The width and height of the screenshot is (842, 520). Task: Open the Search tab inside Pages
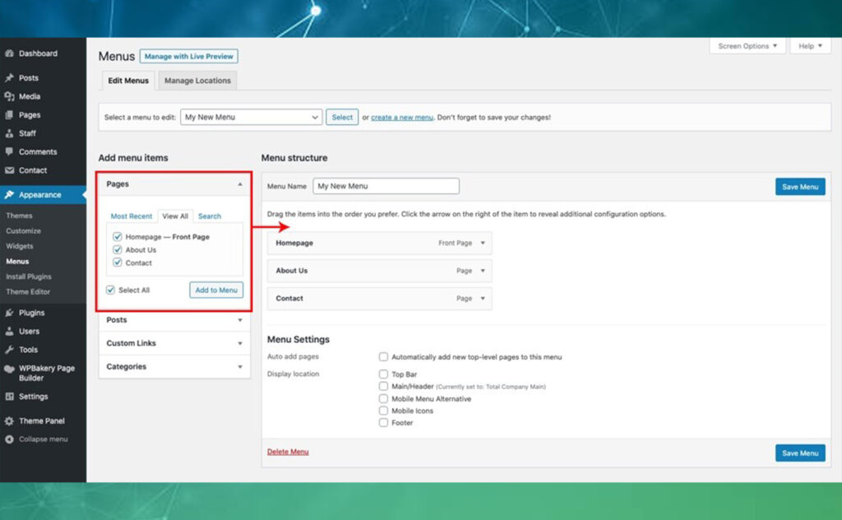pos(209,216)
